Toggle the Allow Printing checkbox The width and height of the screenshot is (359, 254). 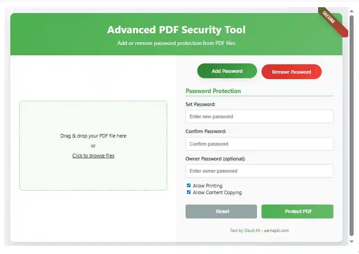coord(189,185)
